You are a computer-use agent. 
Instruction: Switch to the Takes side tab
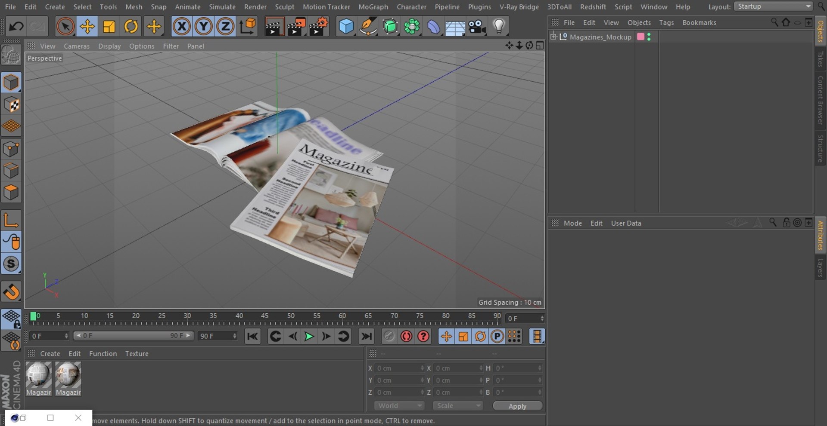pos(820,59)
